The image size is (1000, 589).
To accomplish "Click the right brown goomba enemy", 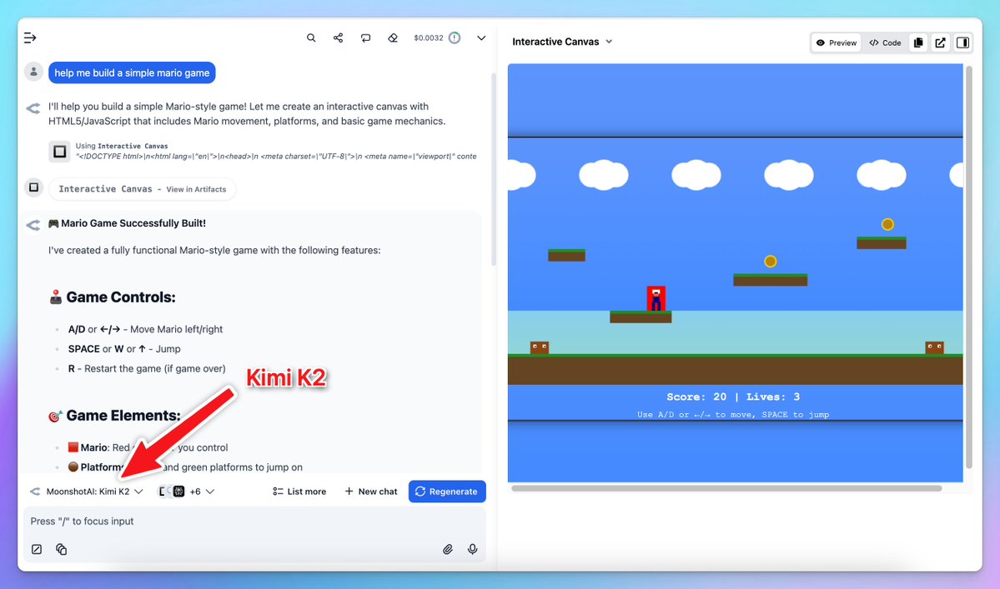I will click(x=934, y=347).
